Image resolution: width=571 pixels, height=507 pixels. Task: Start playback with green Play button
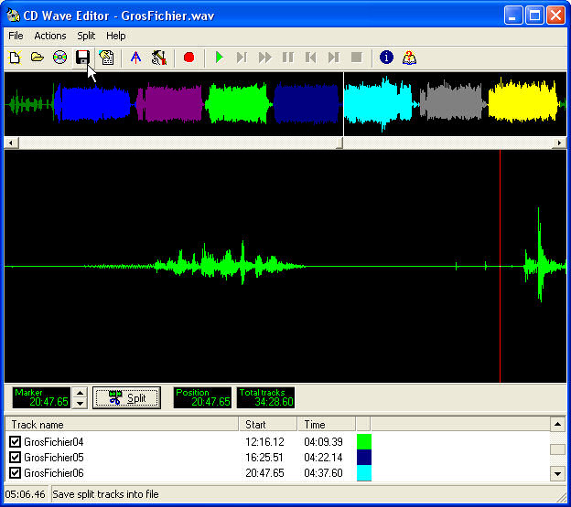click(x=219, y=58)
